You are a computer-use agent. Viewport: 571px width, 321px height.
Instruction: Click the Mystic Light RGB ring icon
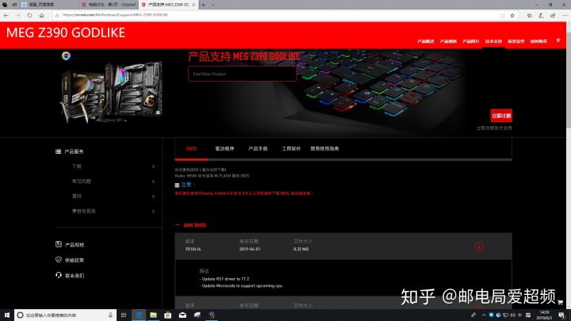(66, 55)
